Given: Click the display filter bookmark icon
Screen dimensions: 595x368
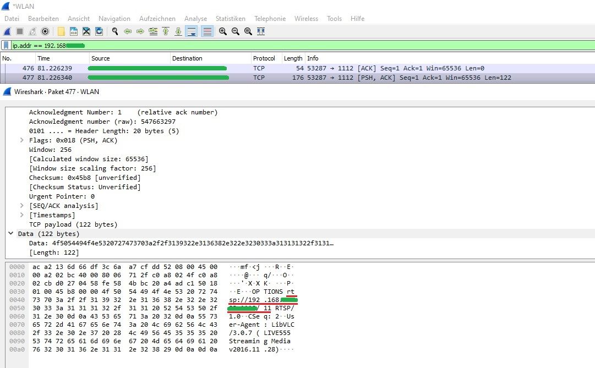Looking at the screenshot, I should click(6, 45).
